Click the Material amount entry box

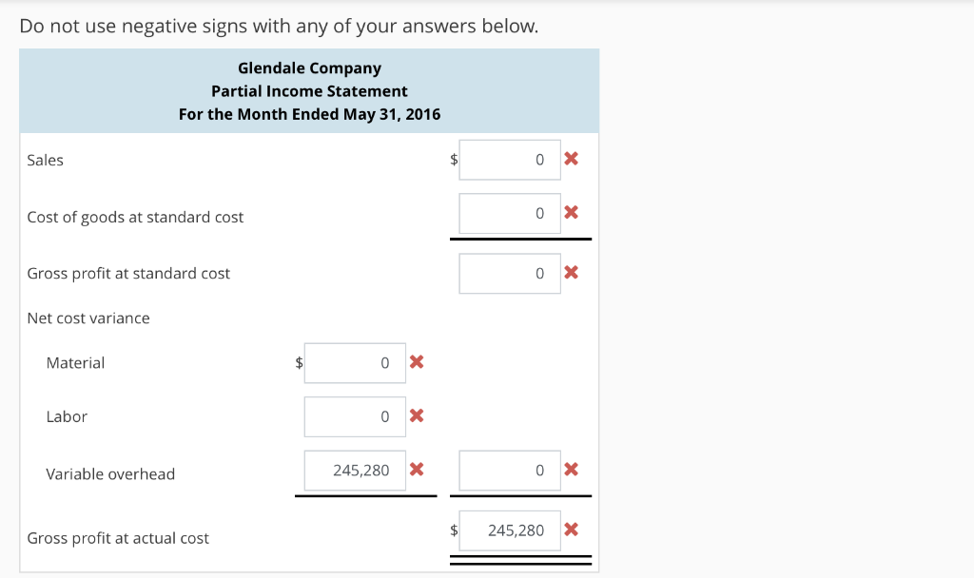click(354, 362)
